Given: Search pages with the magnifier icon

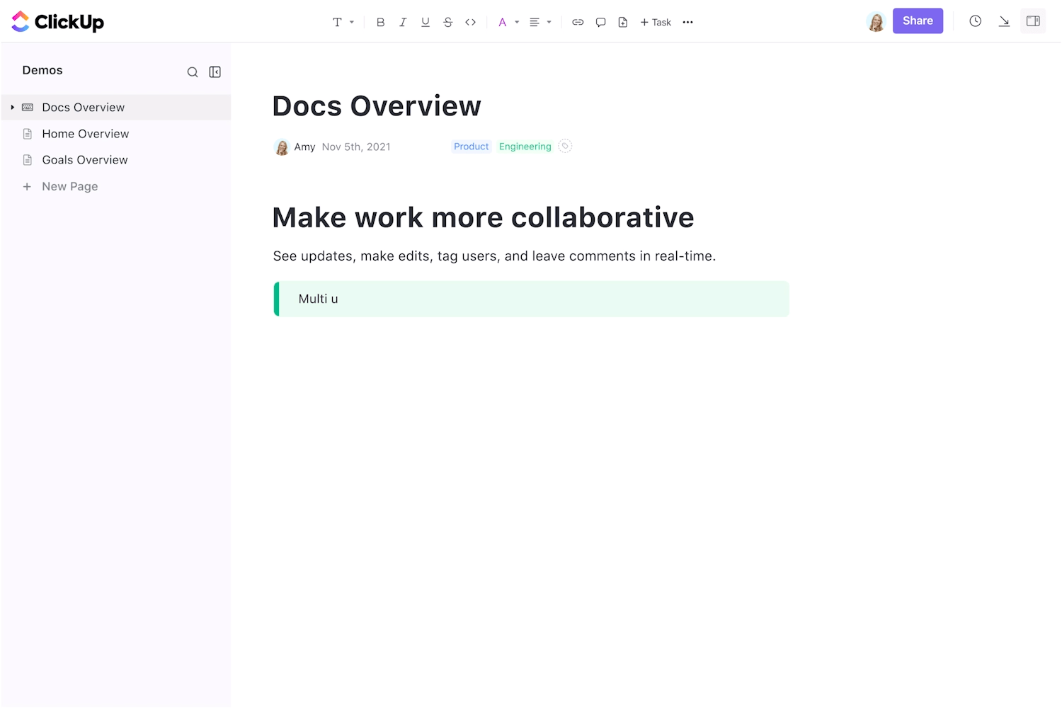Looking at the screenshot, I should (x=193, y=72).
